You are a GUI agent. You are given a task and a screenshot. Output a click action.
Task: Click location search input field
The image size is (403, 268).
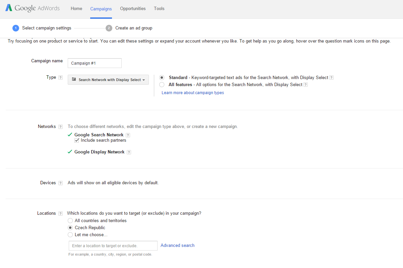pos(113,246)
